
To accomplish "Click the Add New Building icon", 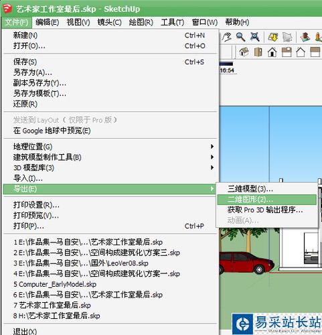I will pos(305,37).
